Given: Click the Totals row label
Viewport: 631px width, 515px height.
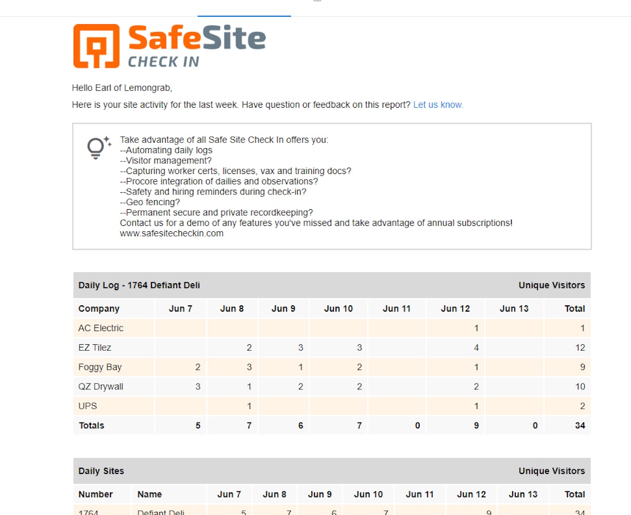Looking at the screenshot, I should tap(91, 425).
